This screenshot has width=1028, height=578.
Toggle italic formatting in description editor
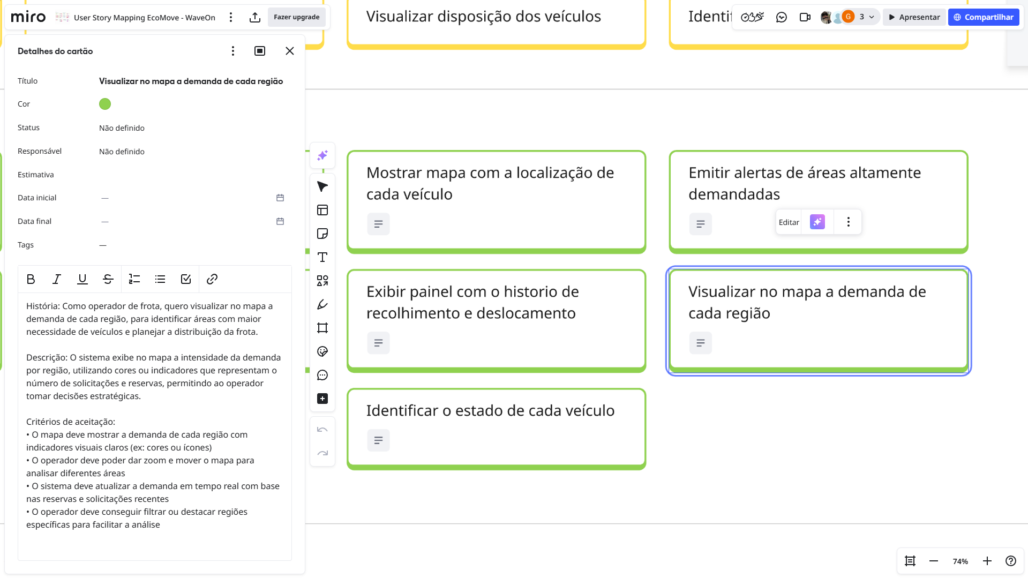57,279
